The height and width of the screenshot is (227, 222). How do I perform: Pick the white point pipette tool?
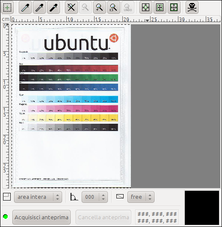[x=25, y=7]
